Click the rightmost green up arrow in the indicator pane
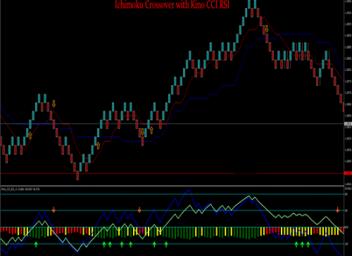The height and width of the screenshot is (256, 352). tap(308, 244)
